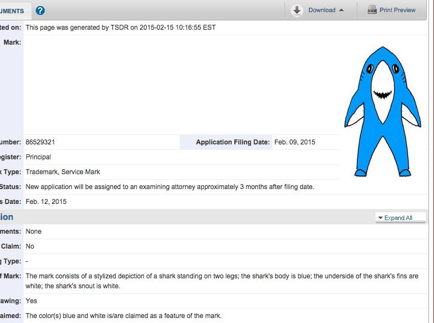Click the new application status text

pos(170,187)
